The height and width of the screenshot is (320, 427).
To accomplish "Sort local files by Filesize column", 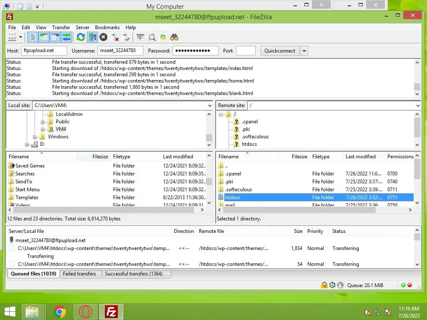I will [x=94, y=157].
